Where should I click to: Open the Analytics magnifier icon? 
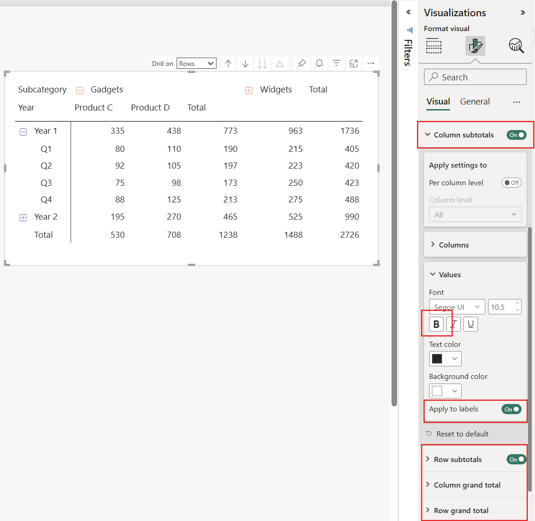pos(516,46)
